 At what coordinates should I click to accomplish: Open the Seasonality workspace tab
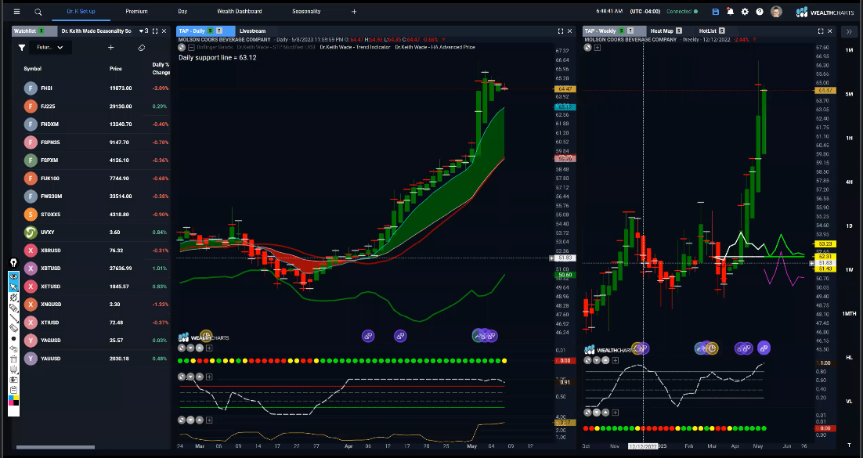pyautogui.click(x=306, y=12)
